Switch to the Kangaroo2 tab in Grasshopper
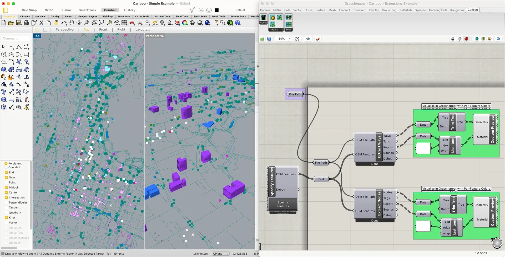The height and width of the screenshot is (257, 505). [x=457, y=10]
